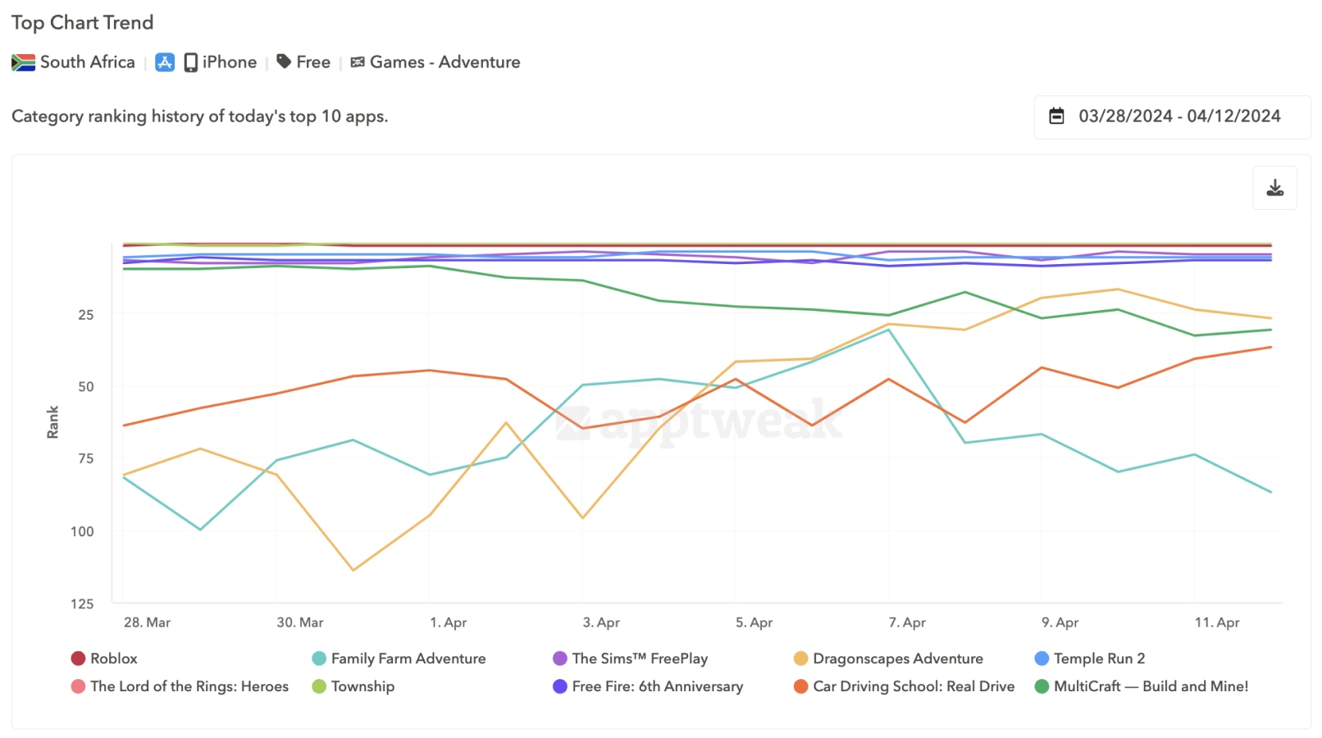The height and width of the screenshot is (738, 1322).
Task: Click the Dragonscapes Adventure color dot
Action: pyautogui.click(x=802, y=658)
